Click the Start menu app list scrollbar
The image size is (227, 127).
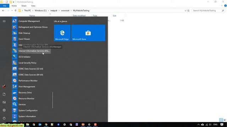click(52, 100)
